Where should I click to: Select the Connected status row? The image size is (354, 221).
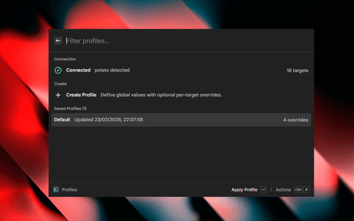[181, 70]
